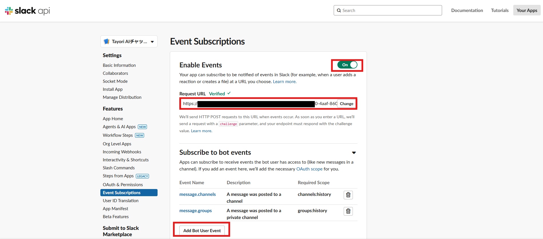Image resolution: width=543 pixels, height=239 pixels.
Task: Click Change button for Request URL
Action: coord(346,104)
